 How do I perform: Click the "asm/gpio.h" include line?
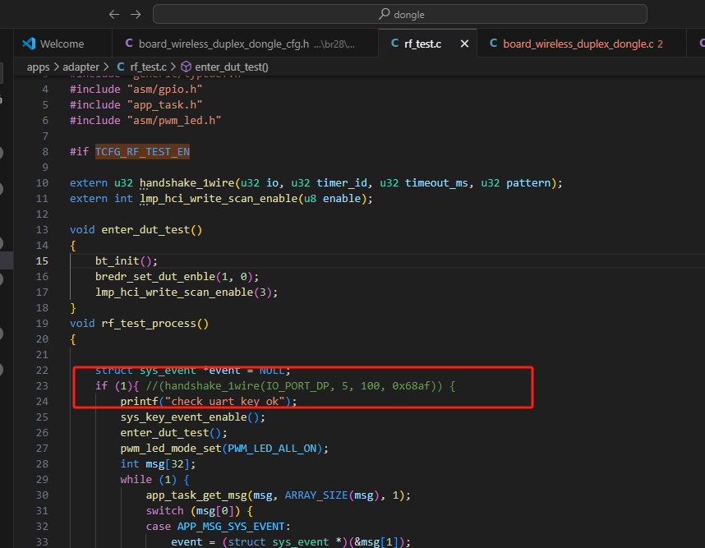pyautogui.click(x=136, y=89)
